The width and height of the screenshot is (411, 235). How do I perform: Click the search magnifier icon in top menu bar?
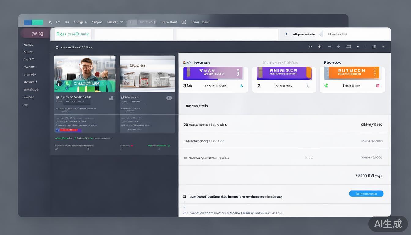pos(50,22)
